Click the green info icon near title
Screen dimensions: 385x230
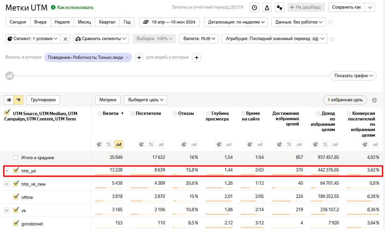pyautogui.click(x=53, y=7)
